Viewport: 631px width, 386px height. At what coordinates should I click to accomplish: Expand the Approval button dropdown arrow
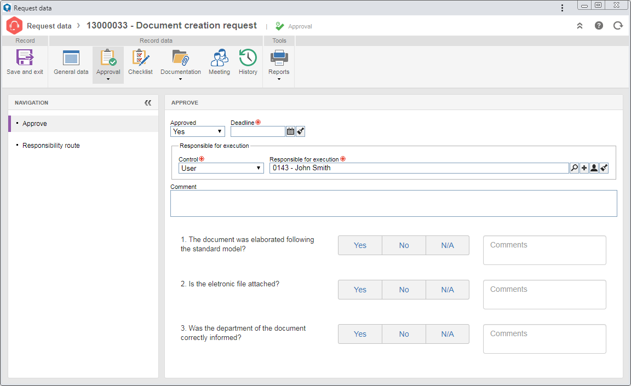pos(108,79)
